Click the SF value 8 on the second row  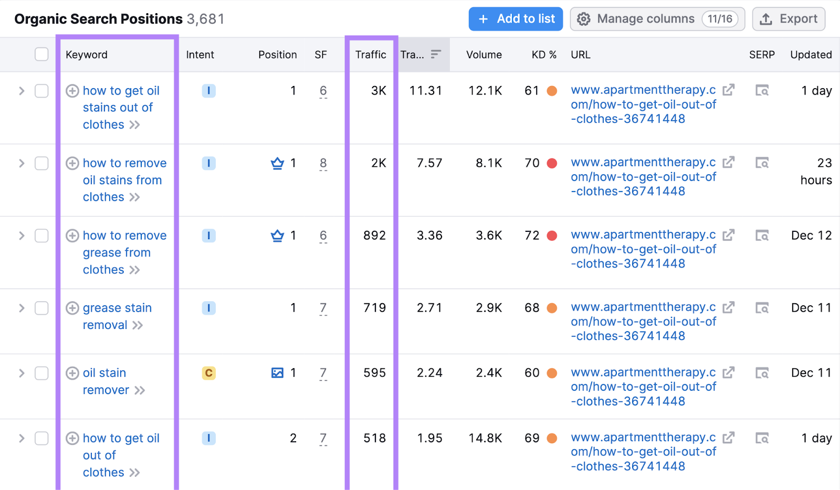point(323,163)
